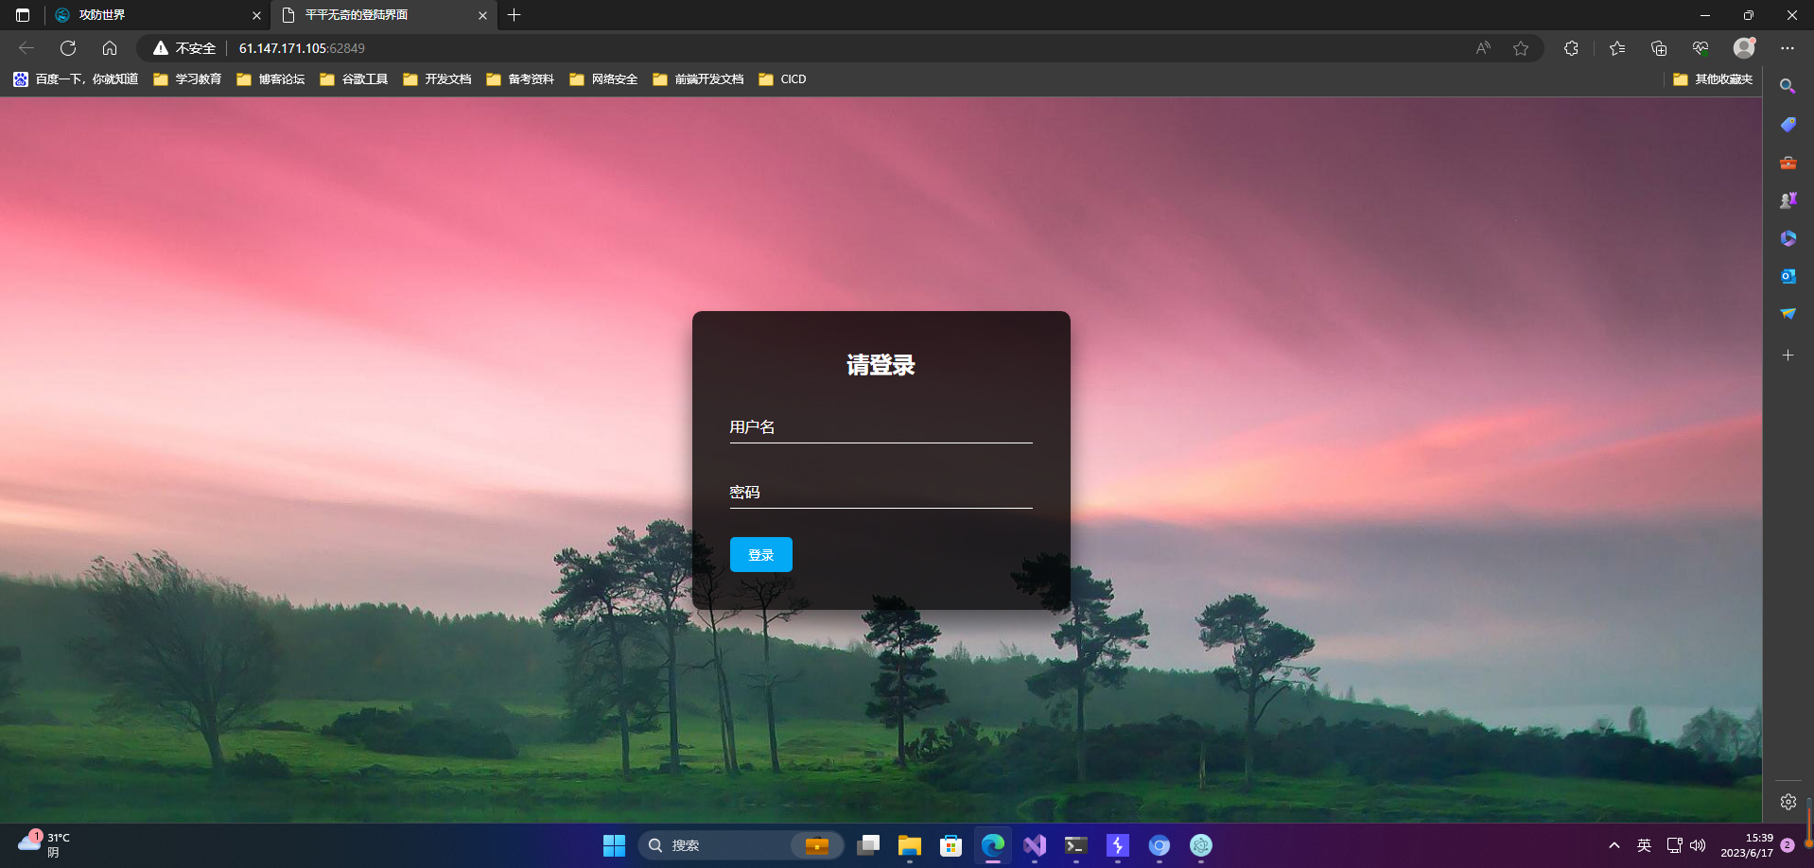Open Microsoft Store from the taskbar

tap(951, 845)
